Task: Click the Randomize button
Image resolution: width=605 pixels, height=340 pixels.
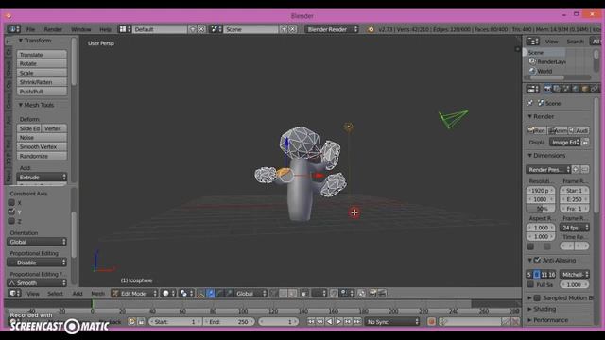Action: [x=42, y=156]
